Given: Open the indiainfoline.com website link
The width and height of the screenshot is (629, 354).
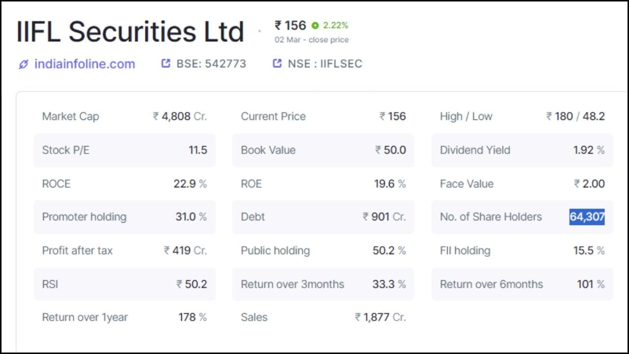Looking at the screenshot, I should pos(85,63).
